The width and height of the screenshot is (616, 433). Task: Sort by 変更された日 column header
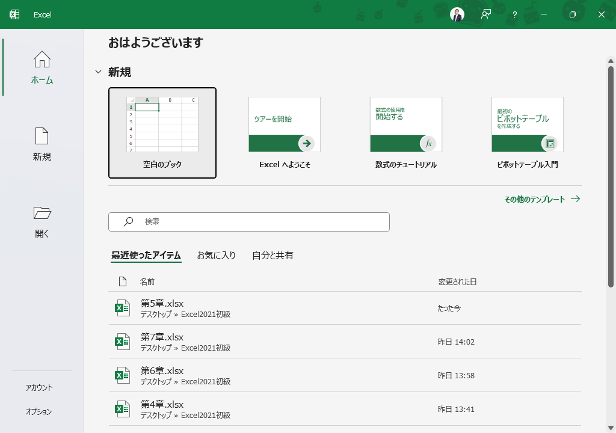[x=457, y=281]
